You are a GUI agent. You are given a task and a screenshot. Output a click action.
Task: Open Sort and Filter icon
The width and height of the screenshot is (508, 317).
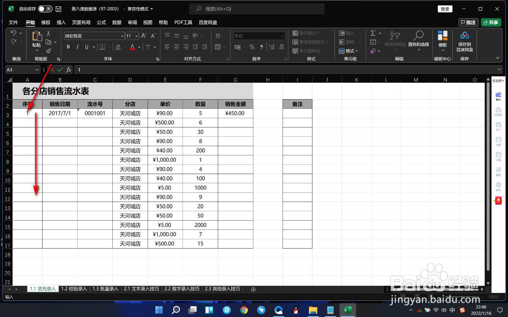(x=395, y=36)
